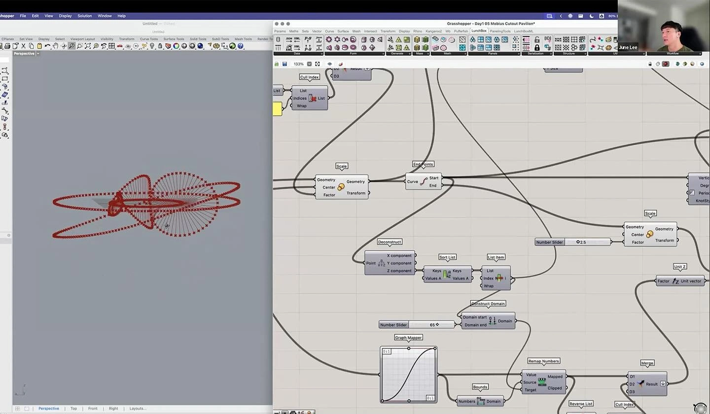Toggle the red selected-only preview icon
Viewport: 710px width, 414px height.
[x=666, y=64]
